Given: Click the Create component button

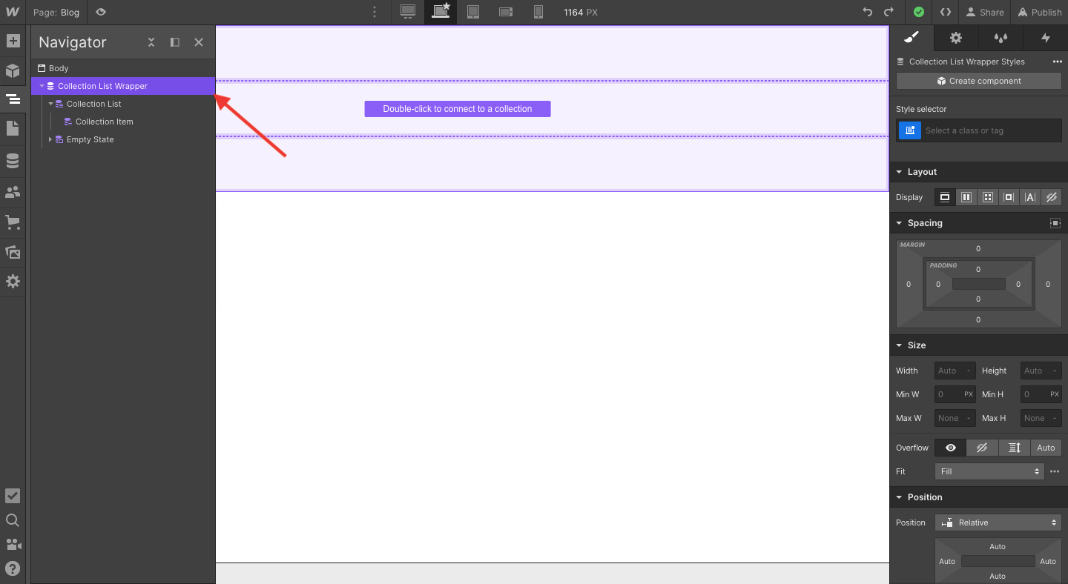Looking at the screenshot, I should click(978, 81).
